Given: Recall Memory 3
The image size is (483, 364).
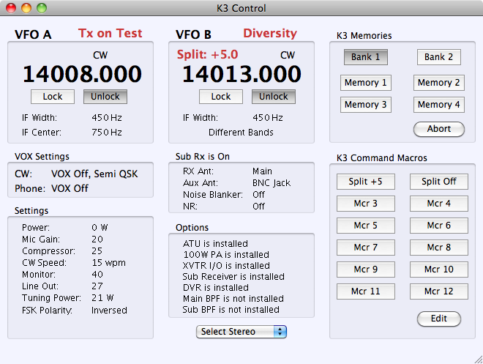Looking at the screenshot, I should (366, 105).
